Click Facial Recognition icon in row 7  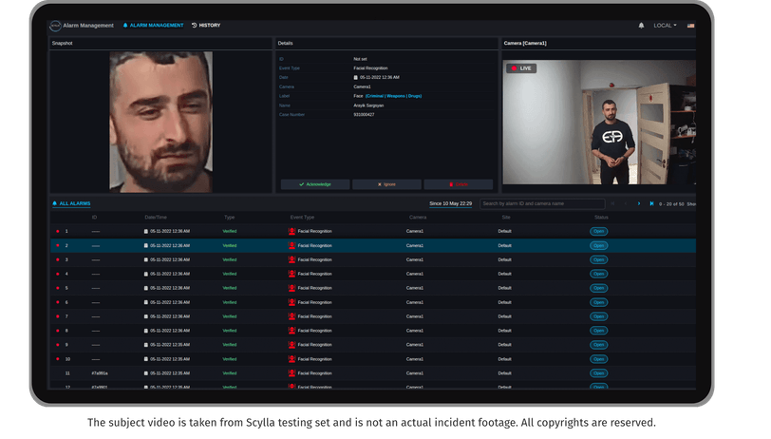click(x=291, y=316)
